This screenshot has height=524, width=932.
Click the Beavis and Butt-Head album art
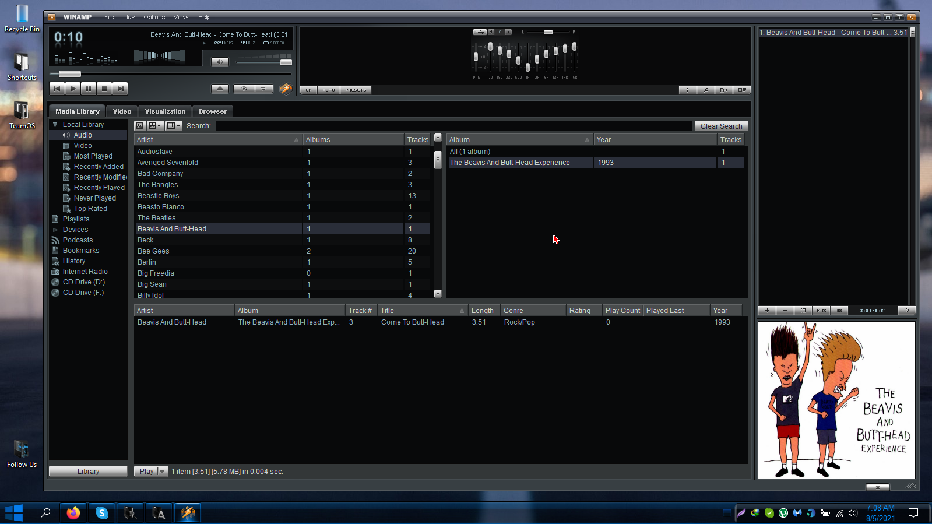click(836, 400)
